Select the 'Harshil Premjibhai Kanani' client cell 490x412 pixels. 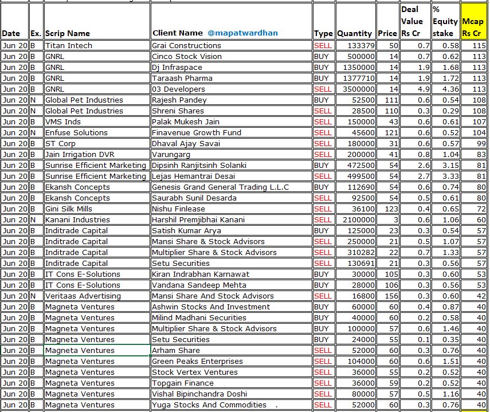(x=232, y=220)
